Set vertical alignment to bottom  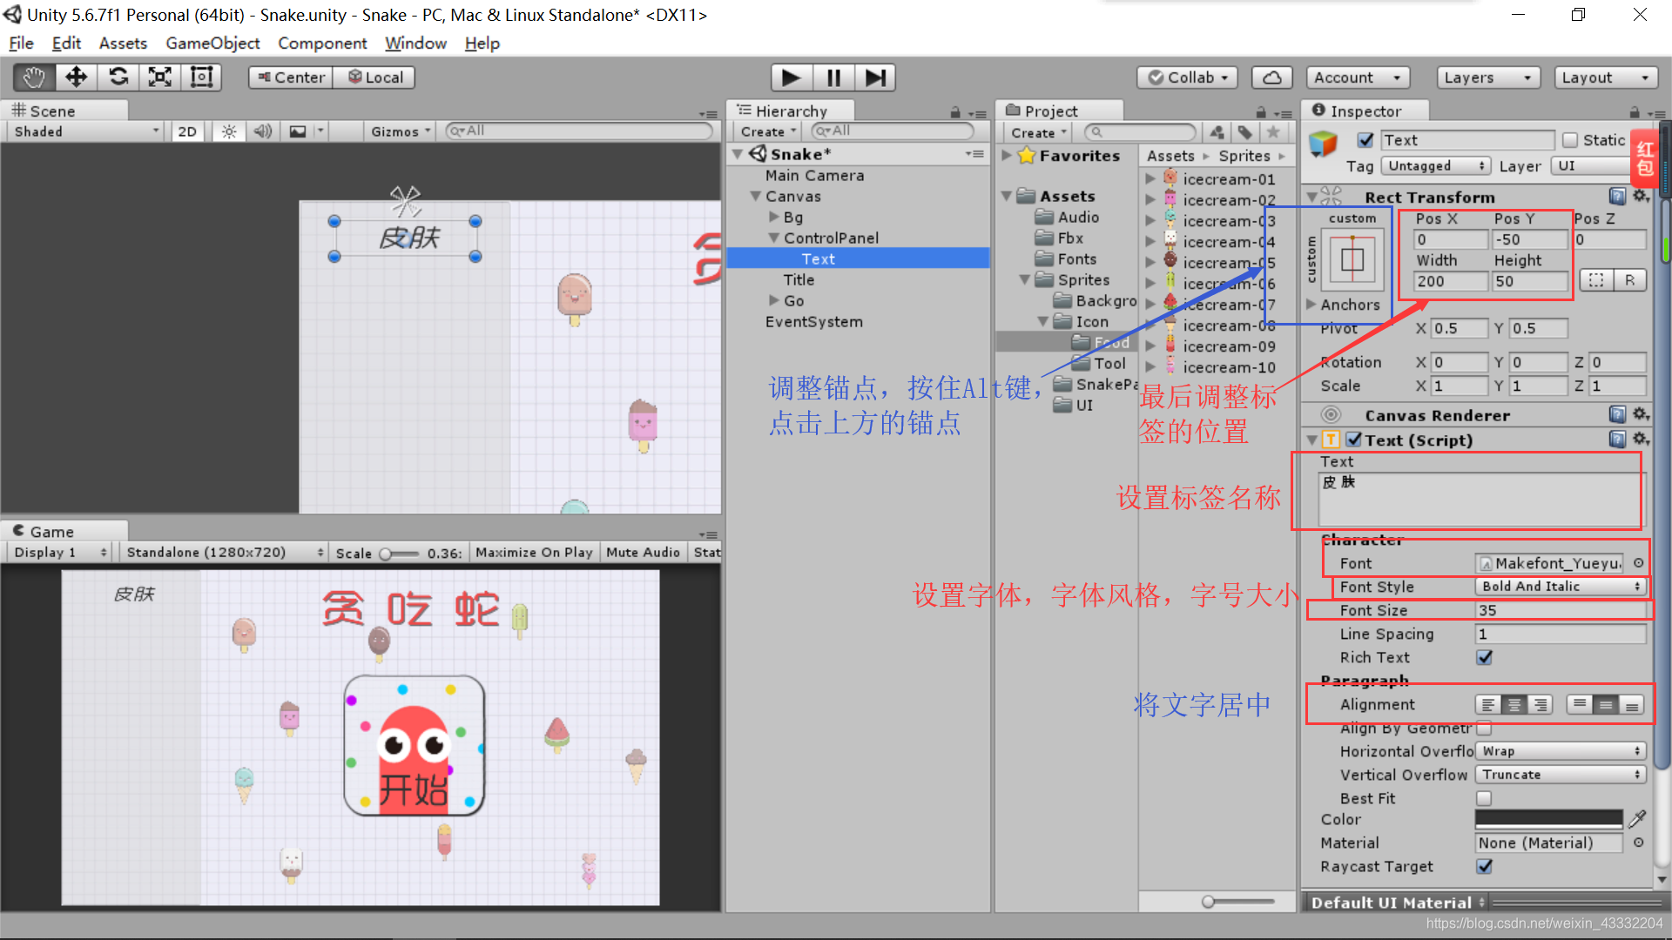point(1632,704)
